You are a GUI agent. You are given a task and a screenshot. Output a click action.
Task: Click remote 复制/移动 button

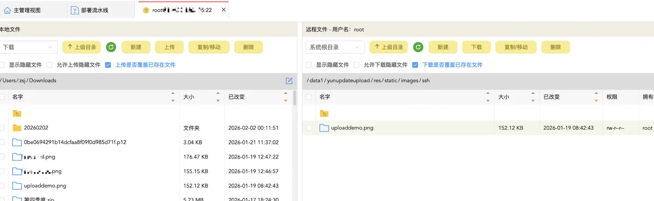[x=516, y=47]
